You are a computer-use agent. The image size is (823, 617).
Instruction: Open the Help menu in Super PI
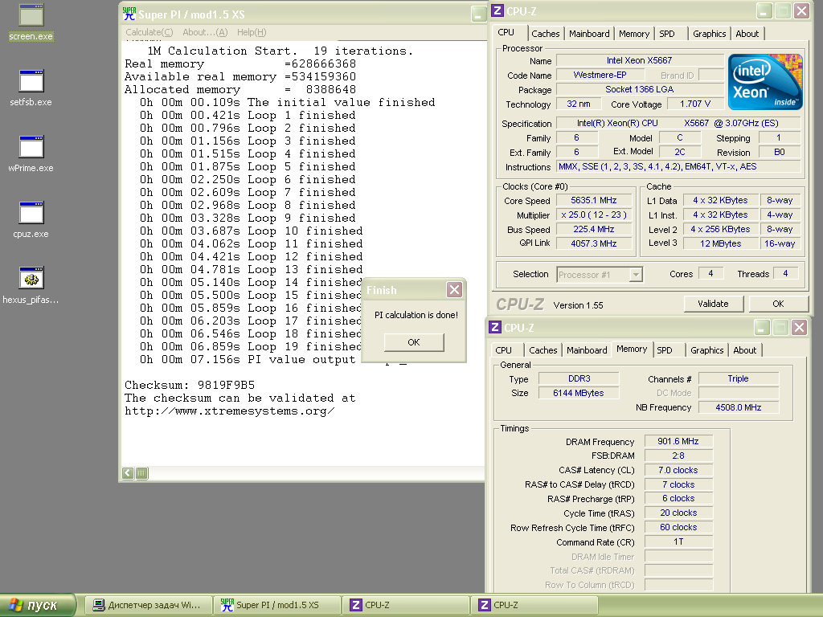point(252,32)
